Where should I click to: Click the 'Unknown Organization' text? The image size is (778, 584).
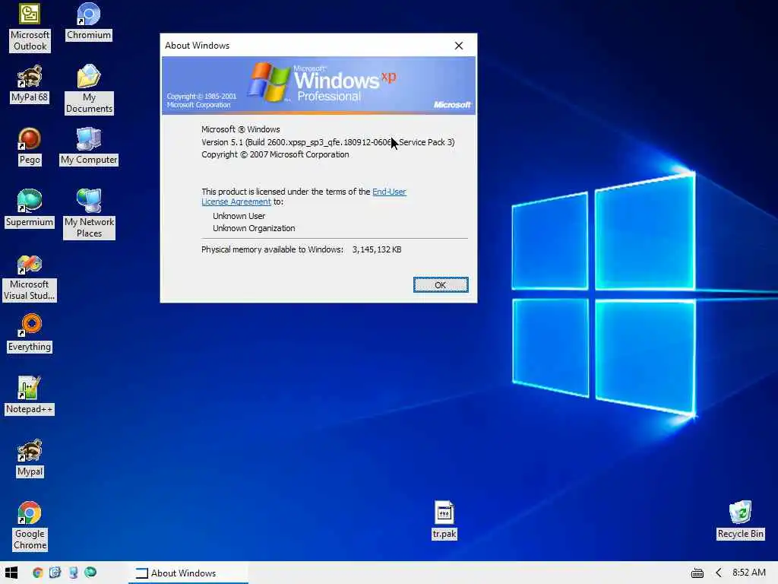(254, 228)
